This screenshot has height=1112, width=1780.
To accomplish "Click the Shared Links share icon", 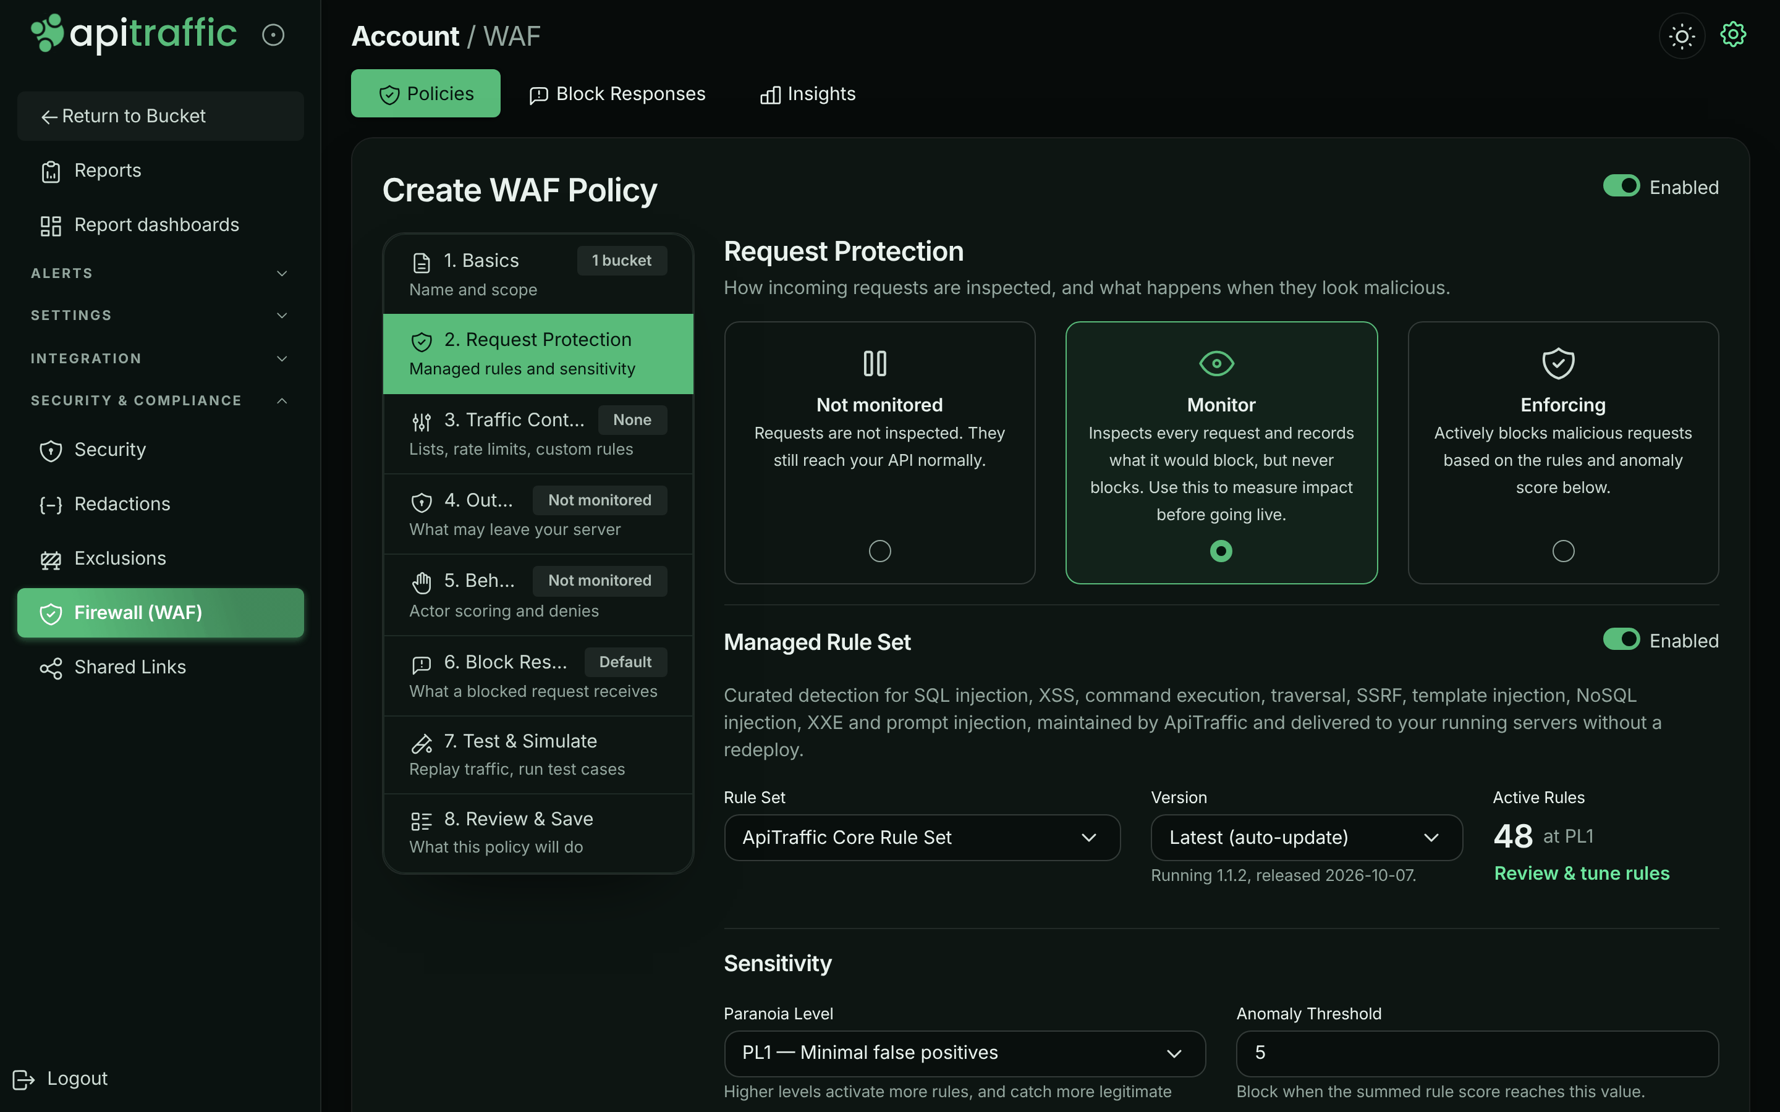I will [x=51, y=668].
